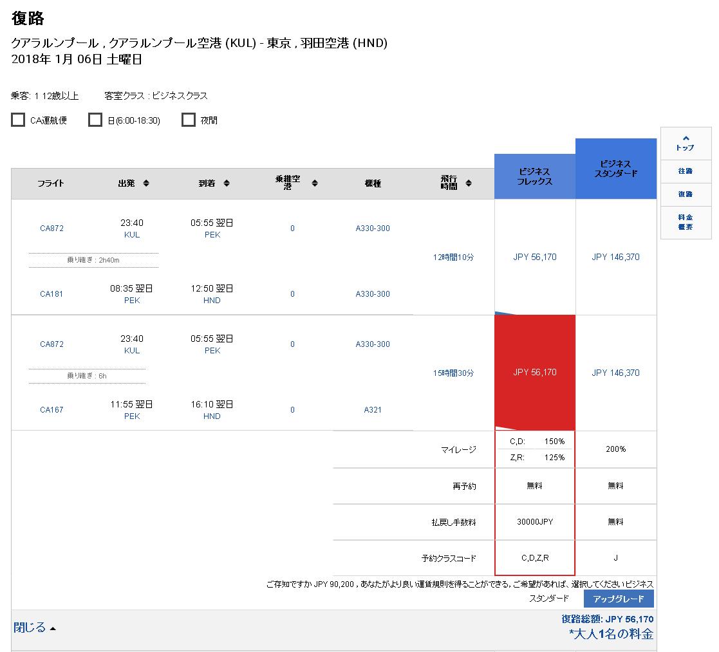Sort by 乗継空港 using its sort arrows
This screenshot has width=719, height=652.
(315, 183)
